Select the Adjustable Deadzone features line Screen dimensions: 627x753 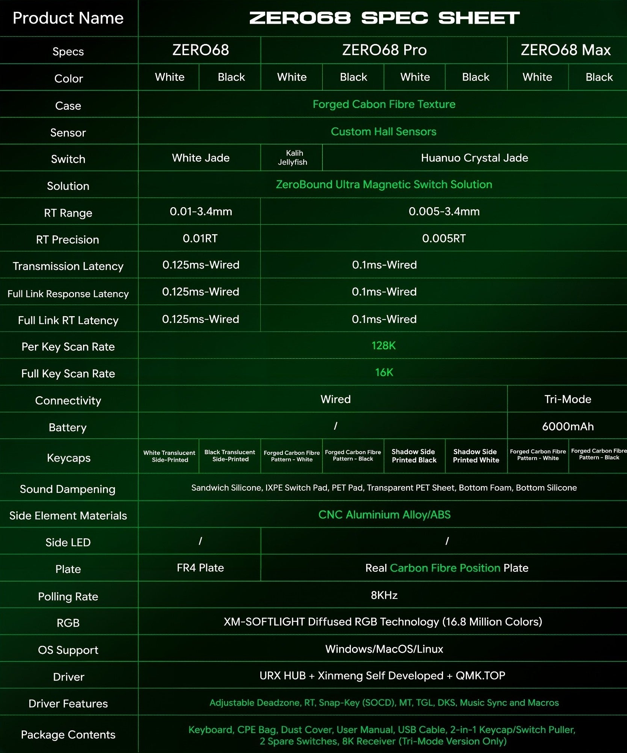(384, 703)
